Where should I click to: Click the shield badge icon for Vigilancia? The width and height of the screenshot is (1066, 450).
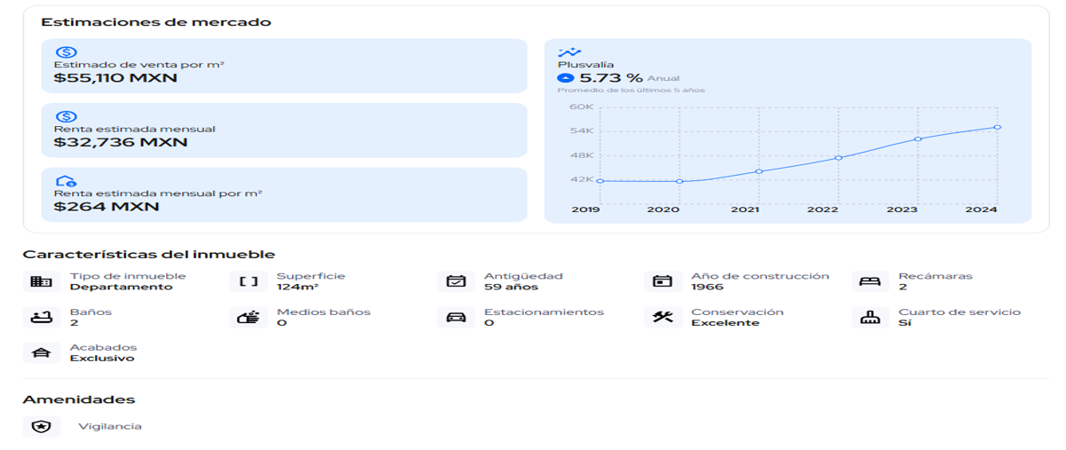pyautogui.click(x=41, y=426)
